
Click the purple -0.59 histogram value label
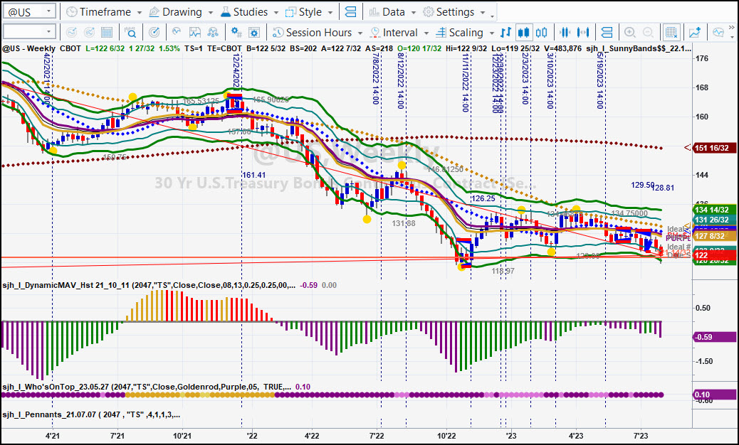click(x=714, y=337)
